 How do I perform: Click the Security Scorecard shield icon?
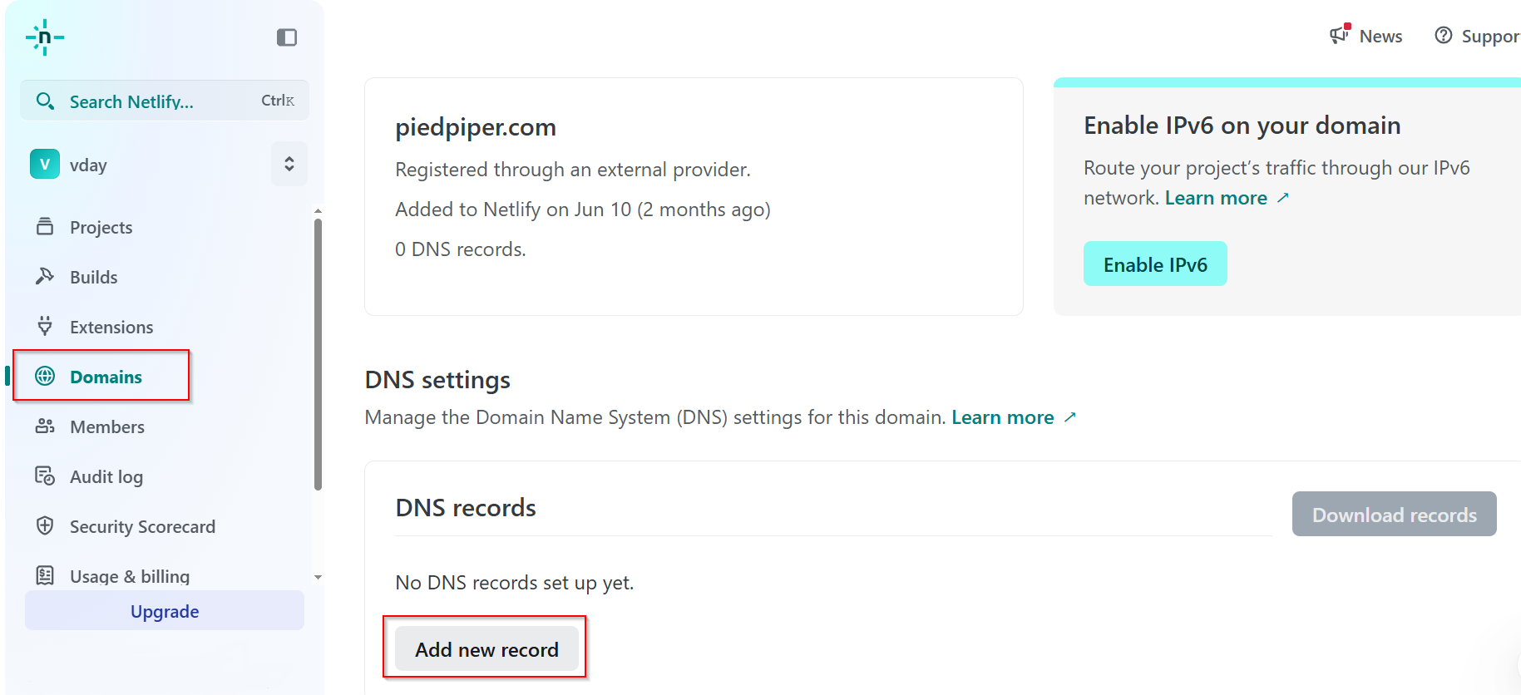(x=45, y=526)
